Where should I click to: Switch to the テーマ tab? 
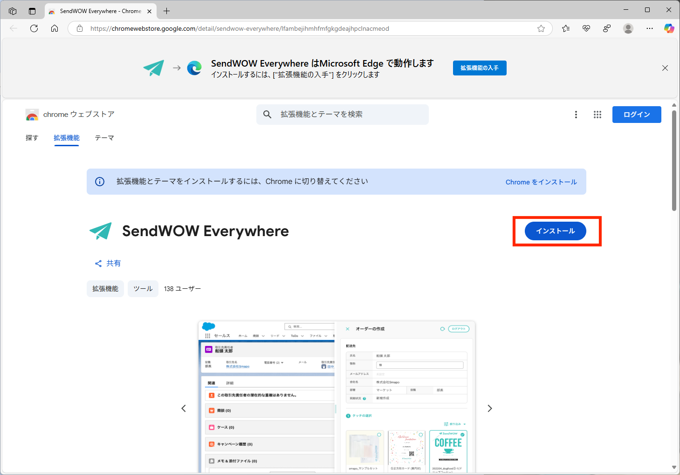coord(104,138)
